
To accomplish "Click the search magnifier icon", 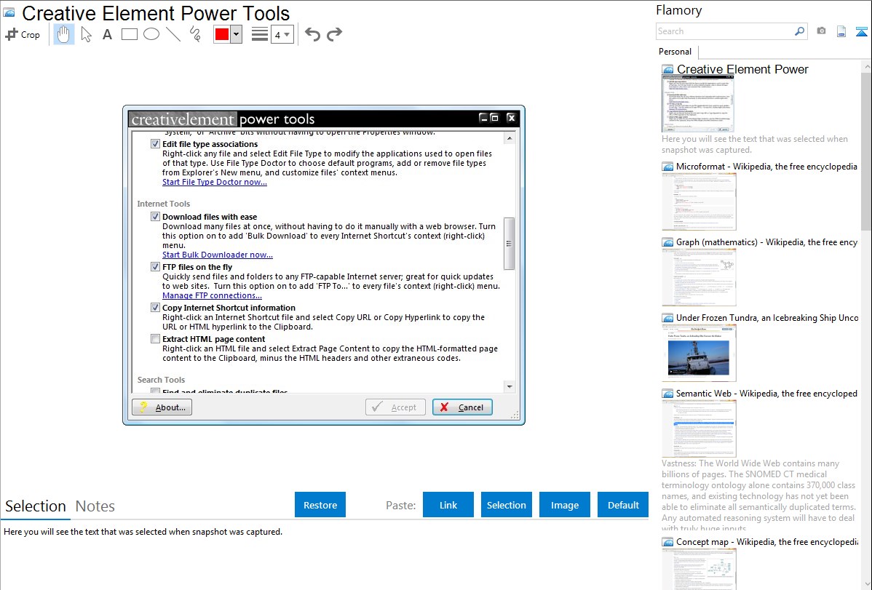I will pos(800,31).
